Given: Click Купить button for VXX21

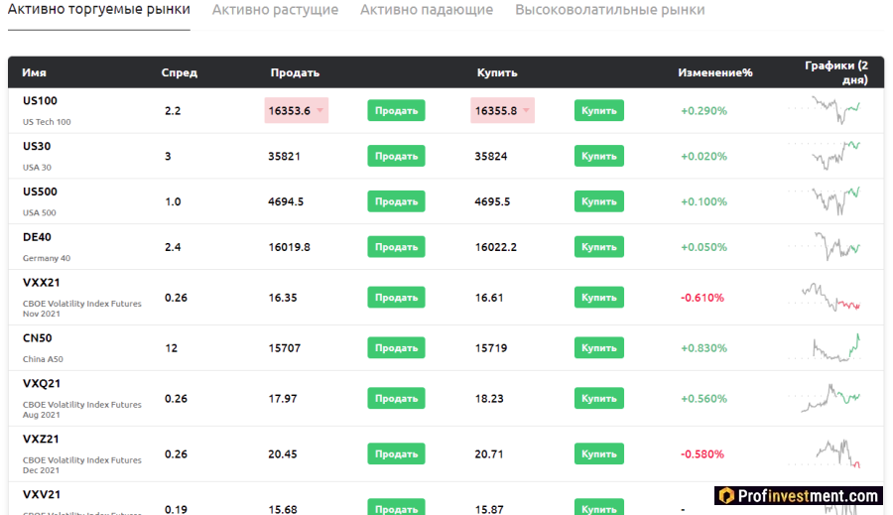Looking at the screenshot, I should click(599, 298).
